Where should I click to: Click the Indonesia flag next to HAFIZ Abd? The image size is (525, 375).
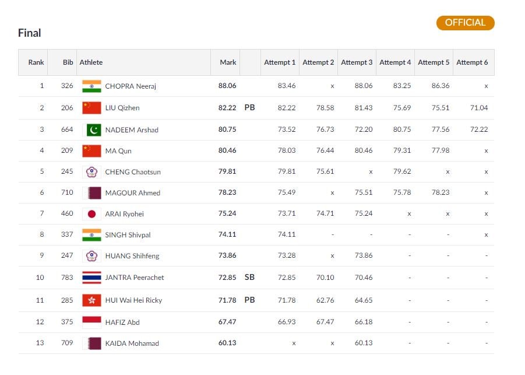(x=91, y=322)
